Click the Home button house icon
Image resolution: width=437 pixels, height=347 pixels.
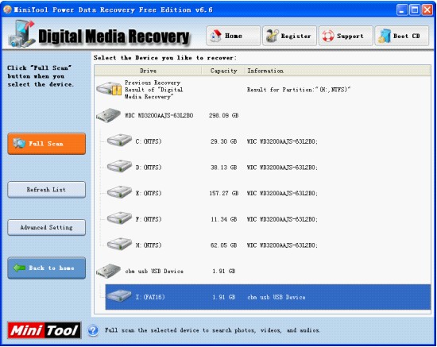point(215,36)
